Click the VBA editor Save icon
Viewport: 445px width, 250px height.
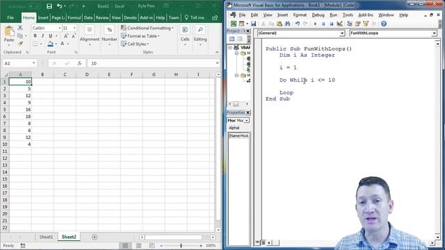pos(253,24)
